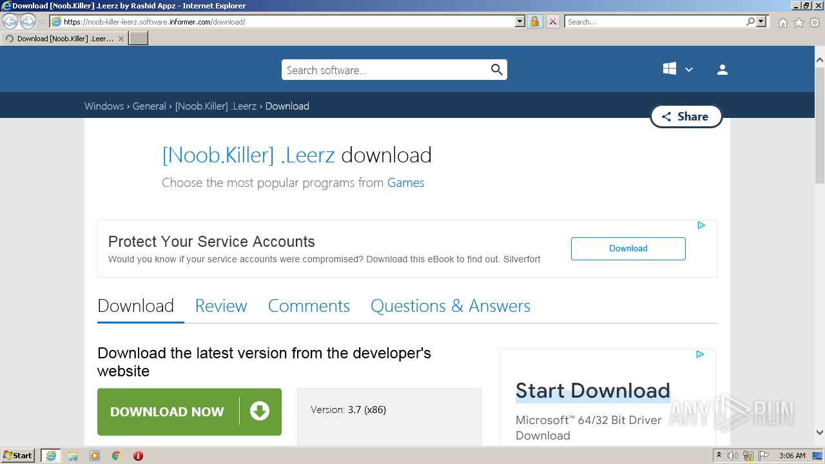Screen dimensions: 825x464
Task: Click the Search software input field
Action: point(385,70)
